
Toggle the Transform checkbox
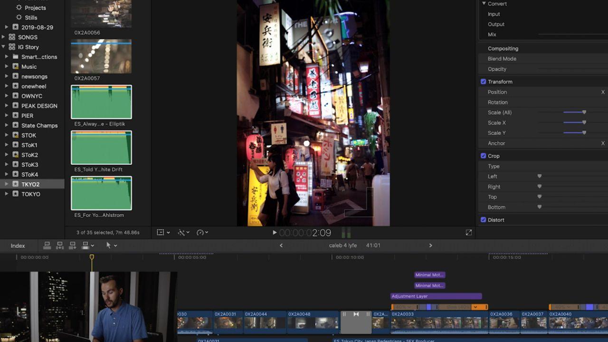[x=483, y=82]
